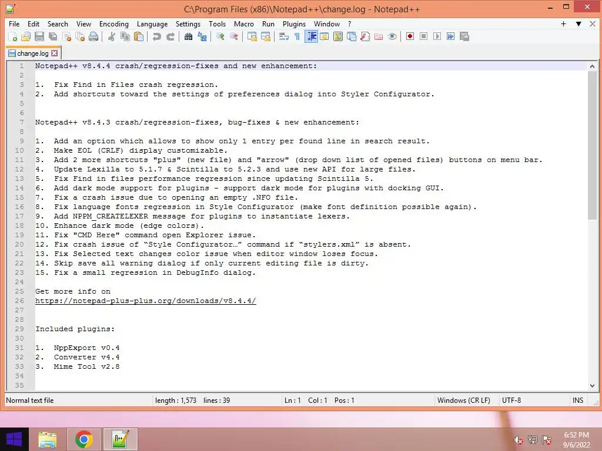Screen dimensions: 602x451
Task: Open the Settings menu
Action: coord(188,23)
